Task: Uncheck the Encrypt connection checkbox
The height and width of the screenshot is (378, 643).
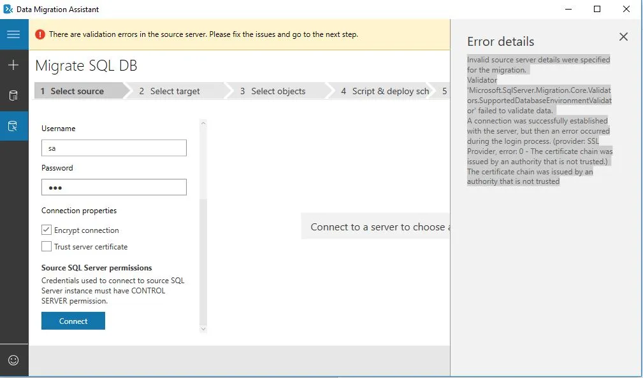Action: 47,230
